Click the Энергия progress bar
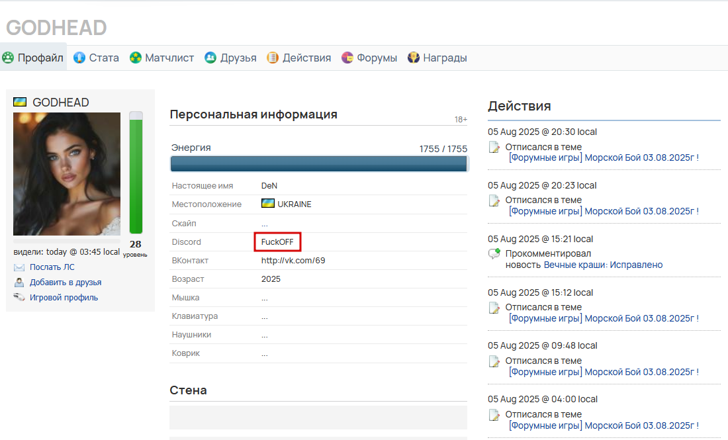 tap(319, 164)
